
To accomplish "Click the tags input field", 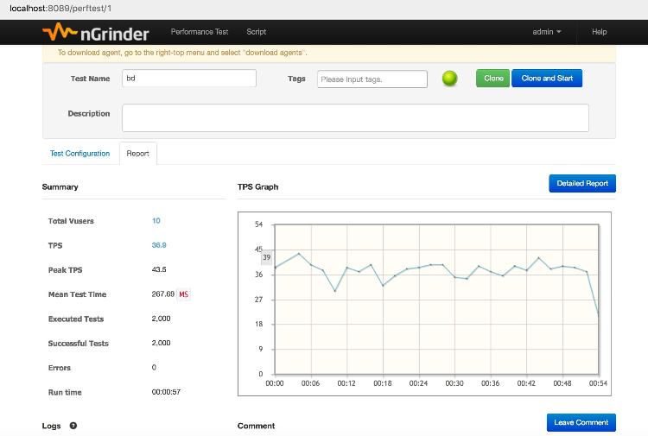I will (x=372, y=79).
